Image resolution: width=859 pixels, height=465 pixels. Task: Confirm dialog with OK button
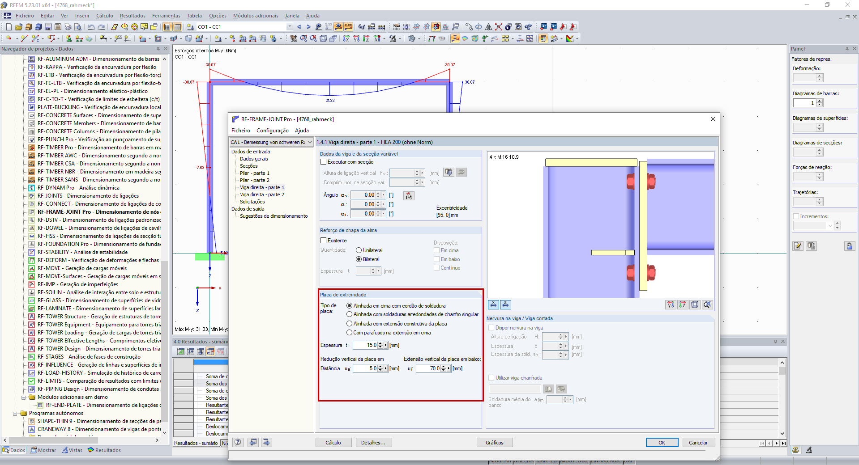(x=662, y=443)
